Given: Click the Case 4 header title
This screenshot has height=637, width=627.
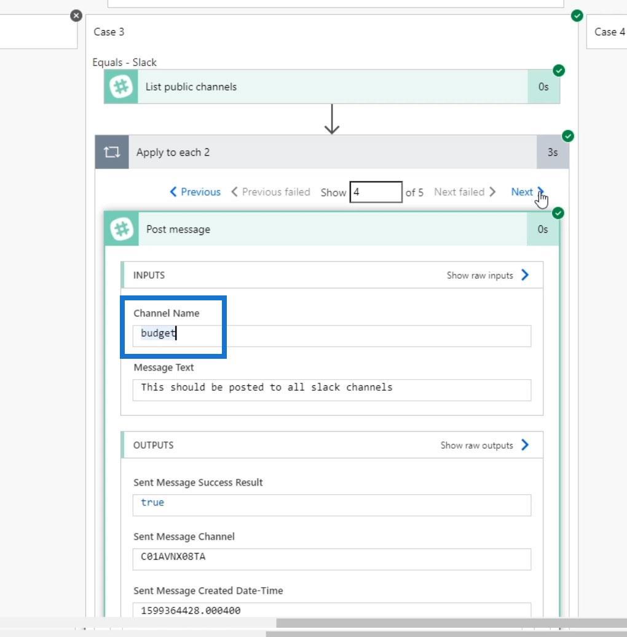Looking at the screenshot, I should [x=610, y=31].
